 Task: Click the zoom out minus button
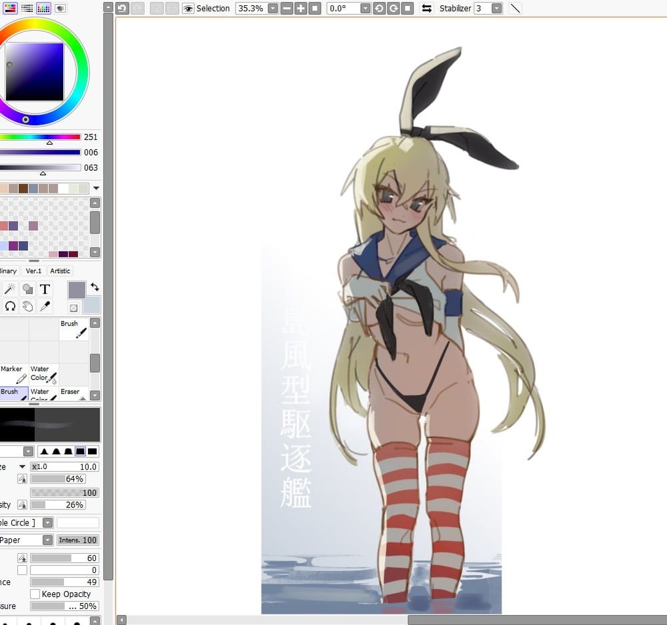287,8
